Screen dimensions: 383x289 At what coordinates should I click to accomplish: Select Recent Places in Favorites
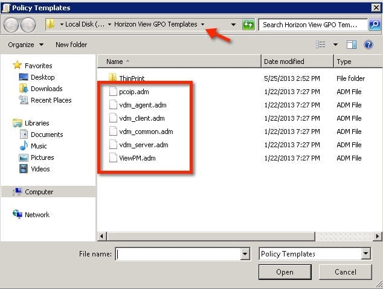click(51, 100)
